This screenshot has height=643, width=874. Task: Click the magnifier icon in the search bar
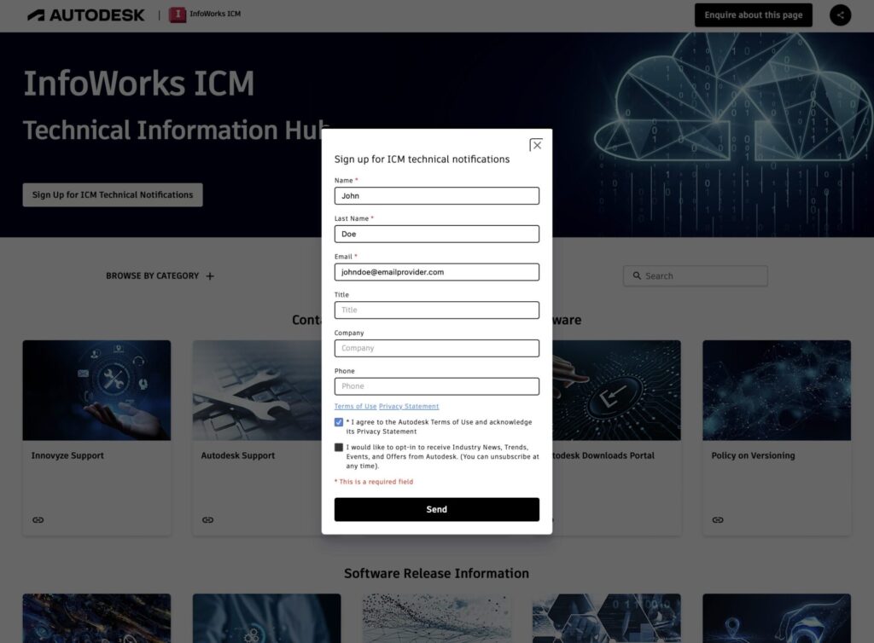pos(638,275)
